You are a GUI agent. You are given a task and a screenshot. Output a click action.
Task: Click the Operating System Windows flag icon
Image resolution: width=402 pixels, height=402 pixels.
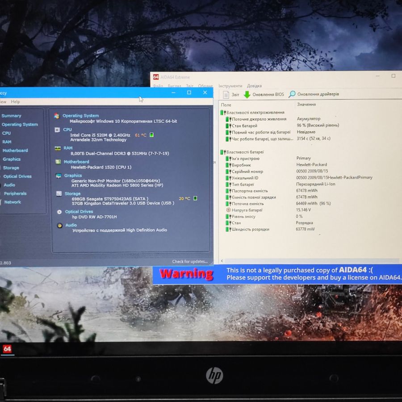[57, 116]
